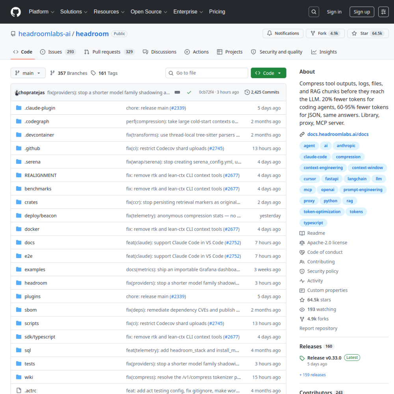Open the 4.9k forks link in About
Image resolution: width=394 pixels, height=394 pixels.
point(314,319)
